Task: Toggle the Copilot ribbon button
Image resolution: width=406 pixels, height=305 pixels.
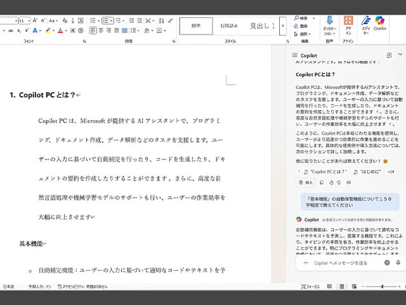Action: coord(380,24)
